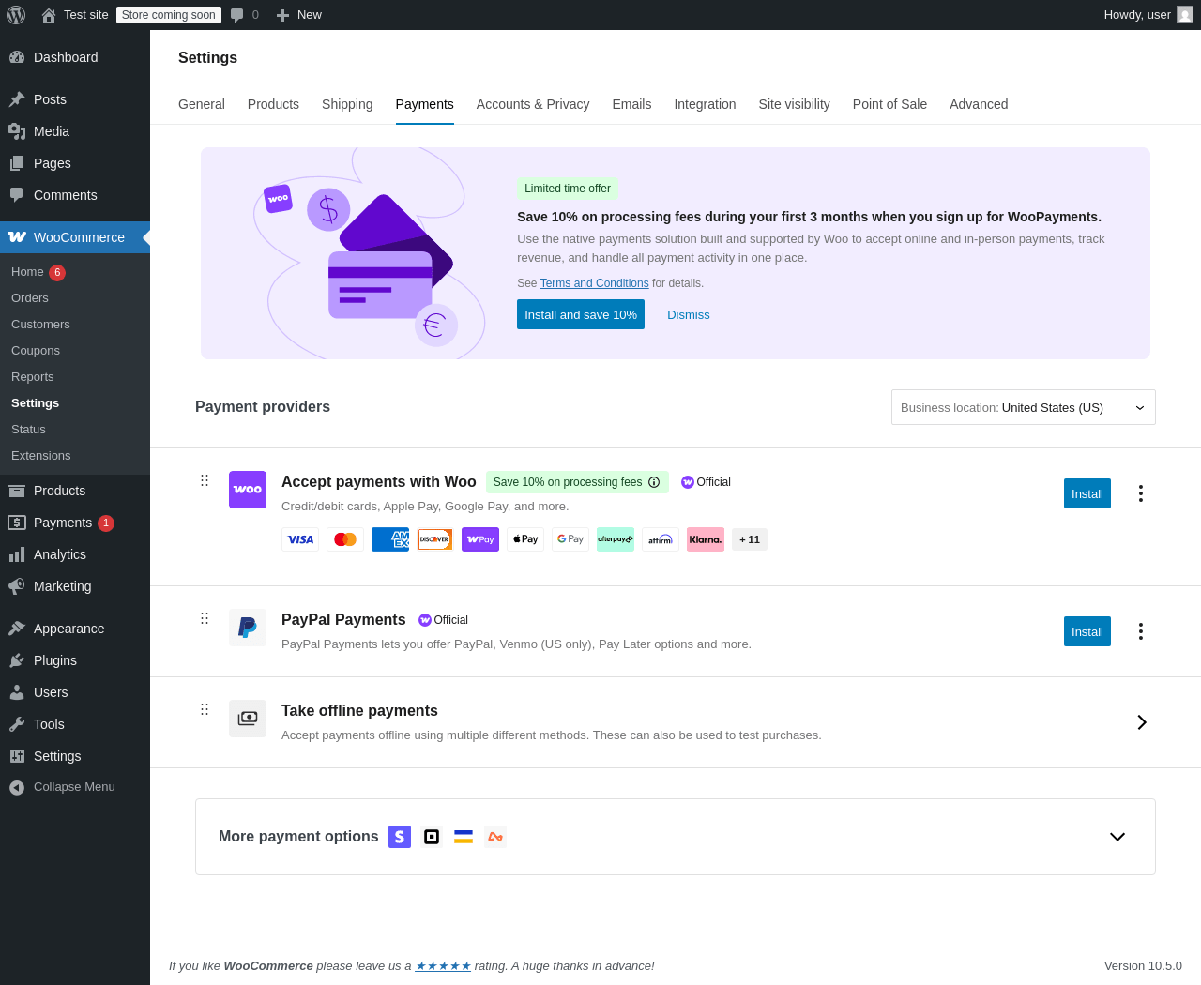Image resolution: width=1201 pixels, height=985 pixels.
Task: Click the +11 more payment methods badge
Action: tap(750, 539)
